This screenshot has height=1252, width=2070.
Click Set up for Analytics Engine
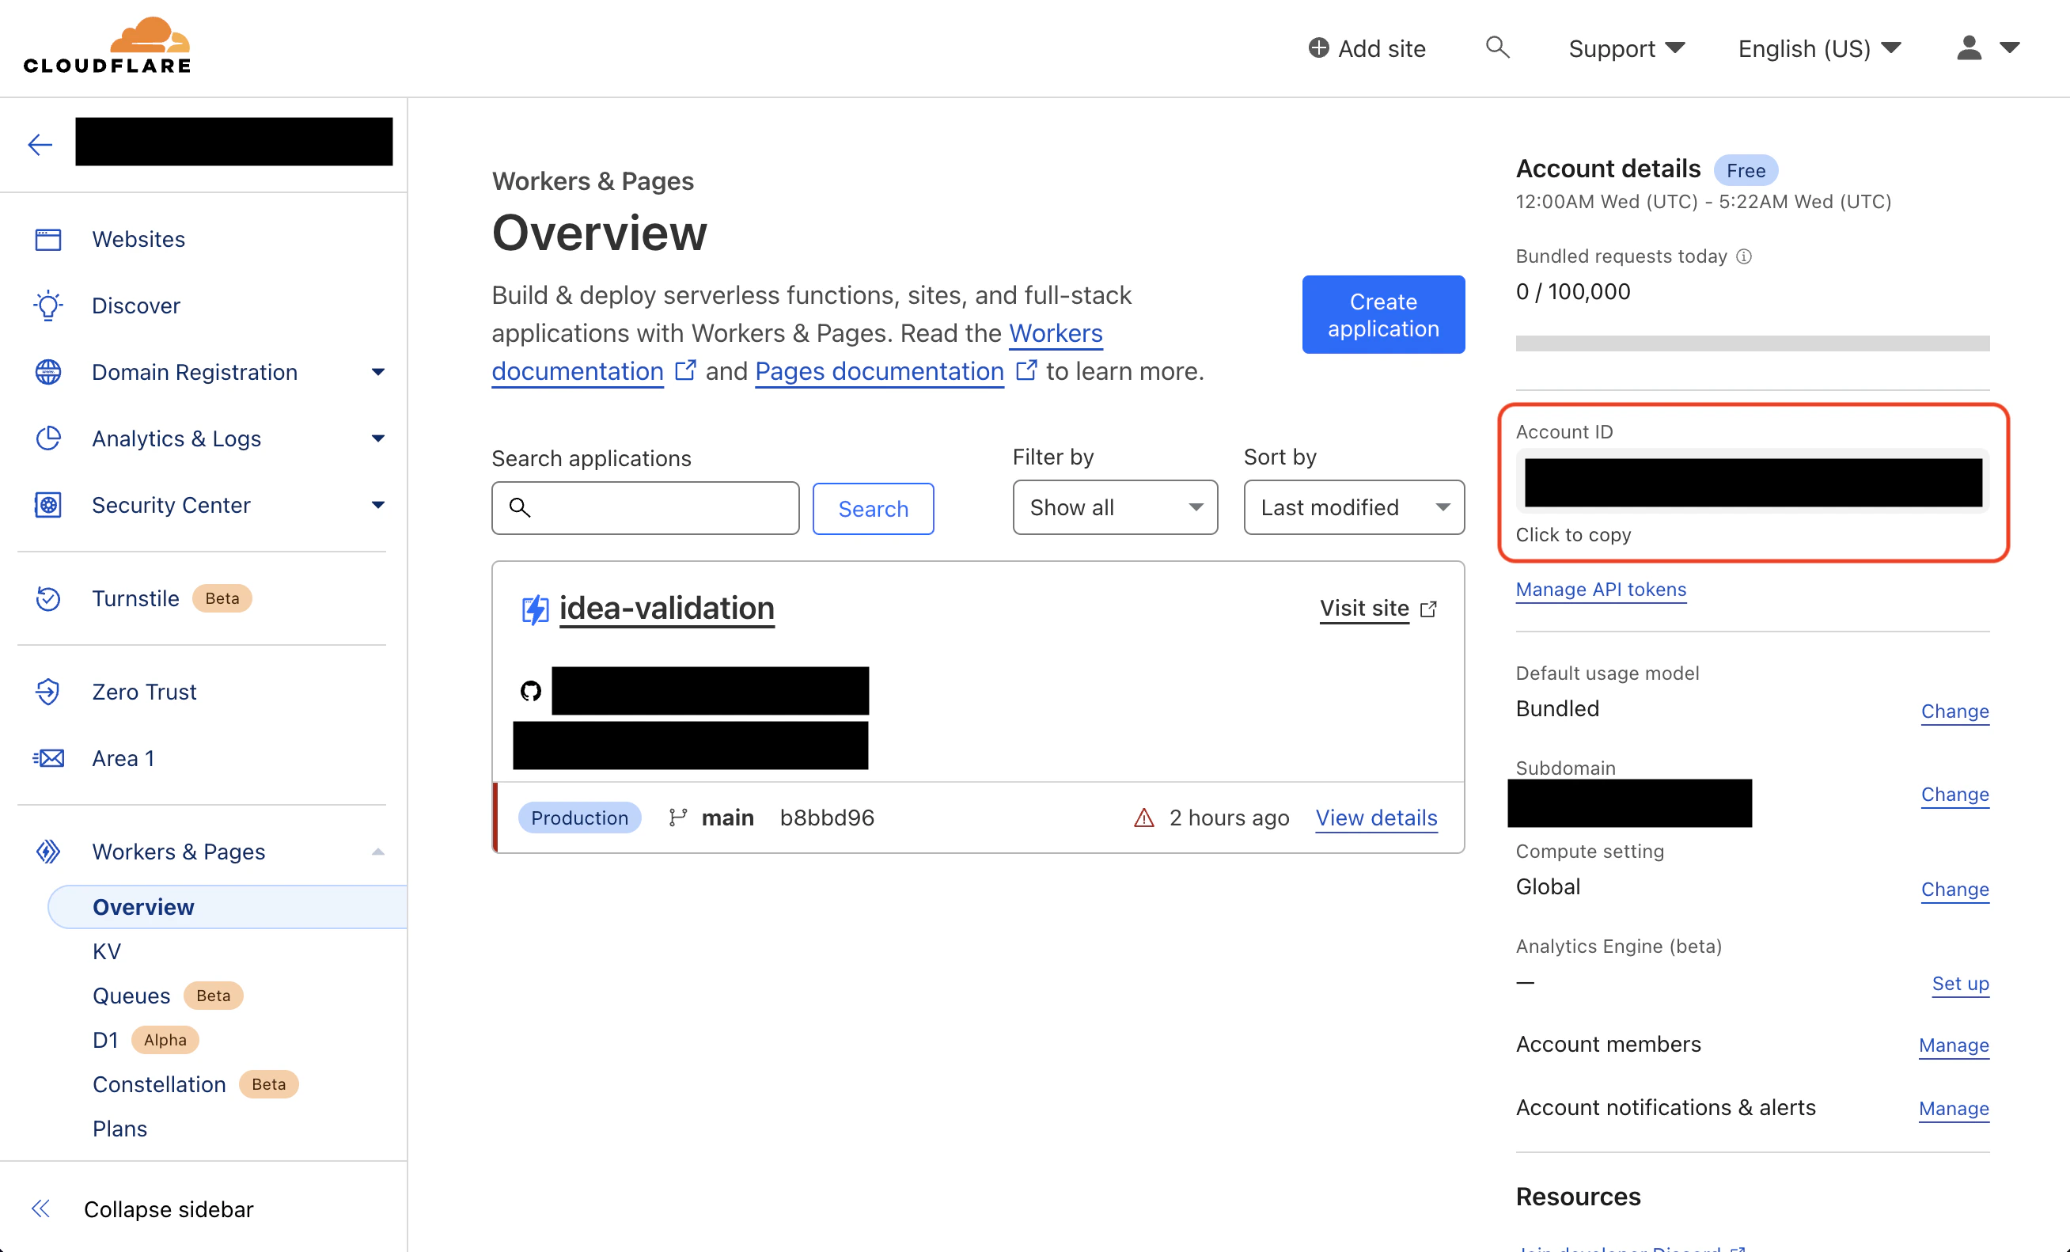click(x=1960, y=983)
